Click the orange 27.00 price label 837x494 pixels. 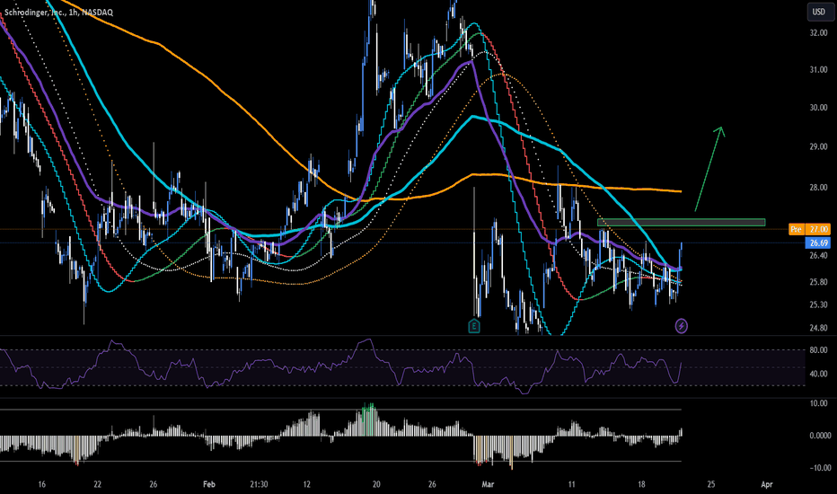pos(818,229)
